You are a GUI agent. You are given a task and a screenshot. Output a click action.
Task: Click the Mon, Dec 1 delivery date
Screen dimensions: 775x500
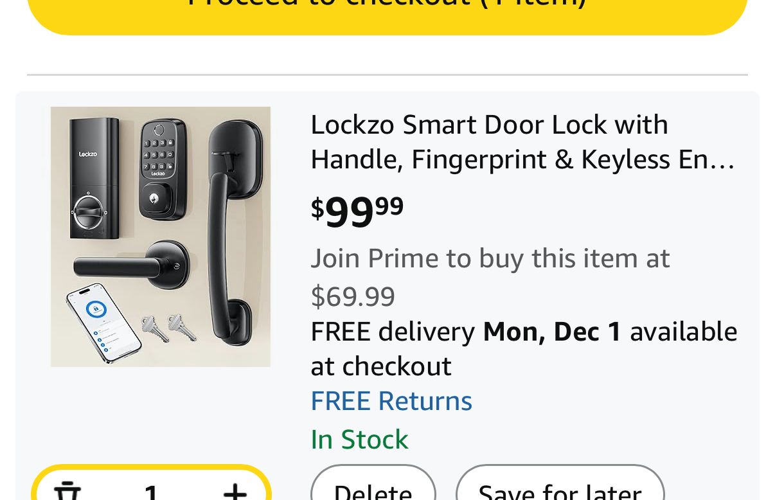click(552, 332)
